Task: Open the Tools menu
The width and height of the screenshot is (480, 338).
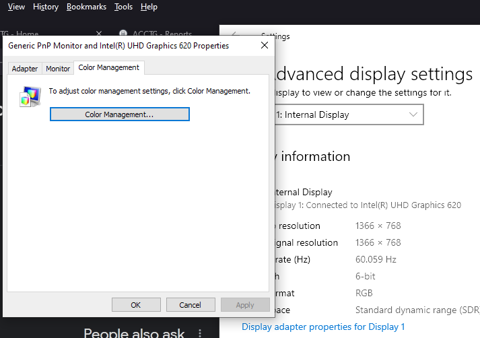Action: pos(123,7)
